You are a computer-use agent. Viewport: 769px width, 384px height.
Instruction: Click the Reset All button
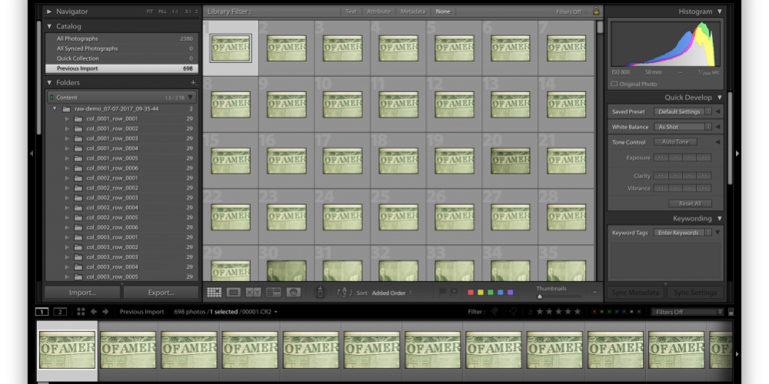tap(690, 204)
